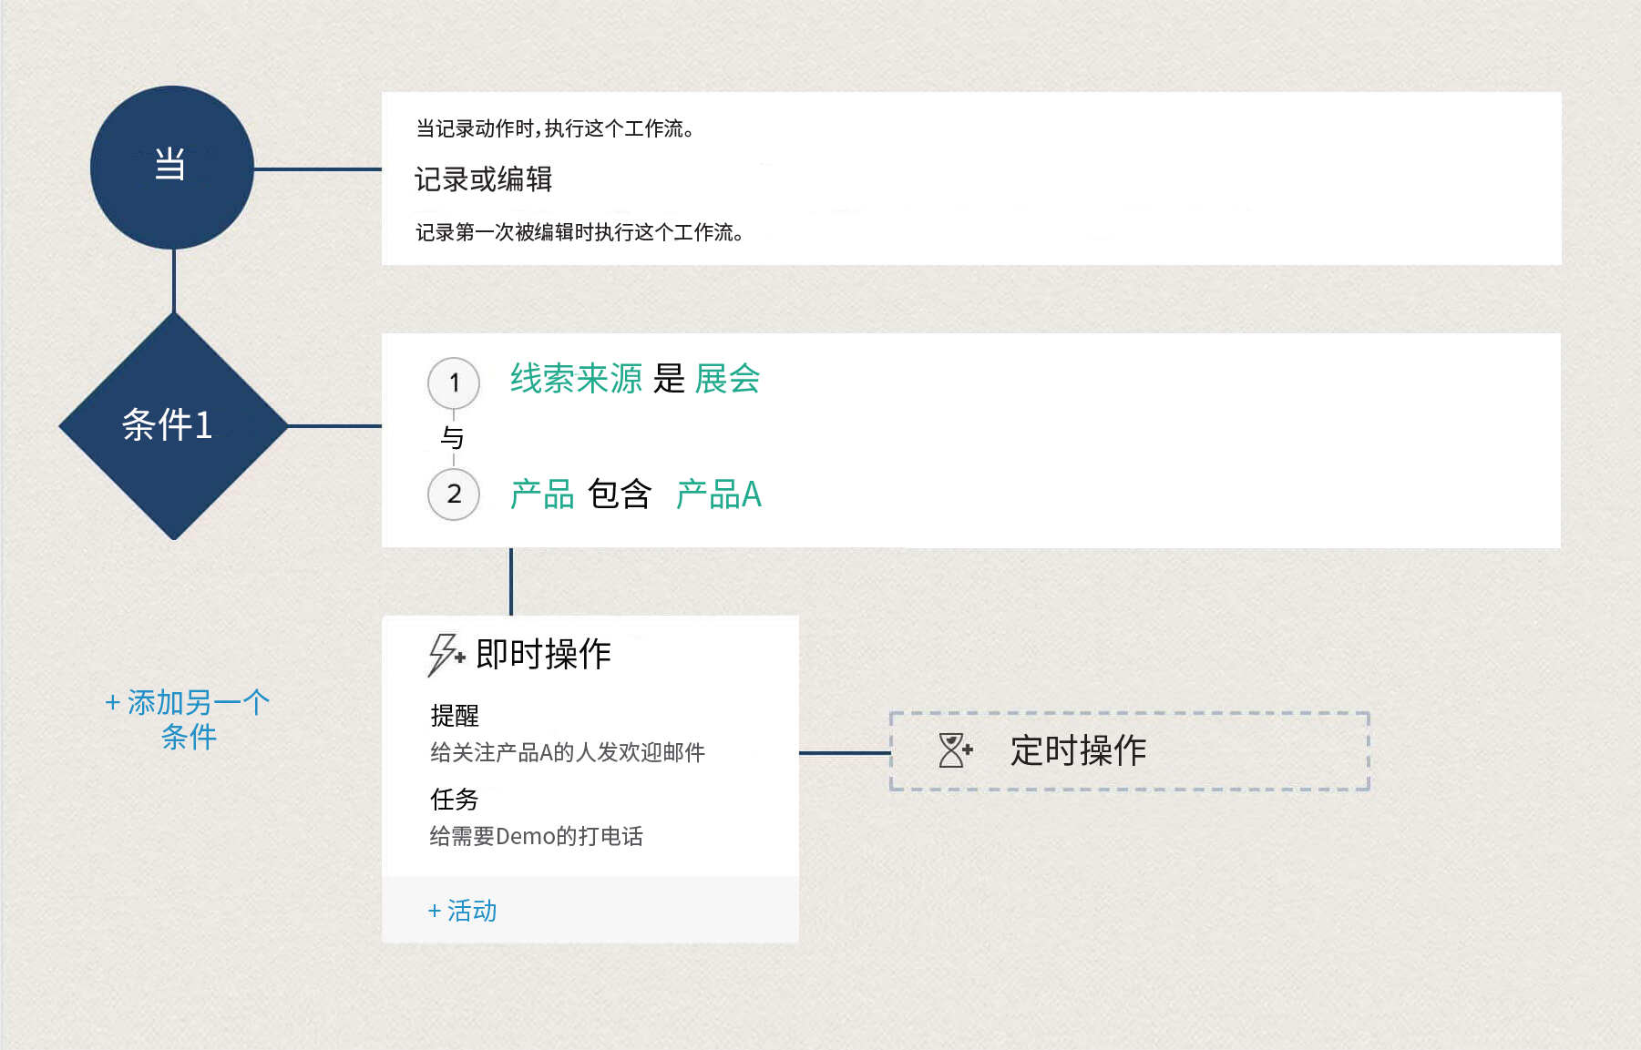Click the 产品A value in condition two
The image size is (1641, 1050).
tap(718, 494)
